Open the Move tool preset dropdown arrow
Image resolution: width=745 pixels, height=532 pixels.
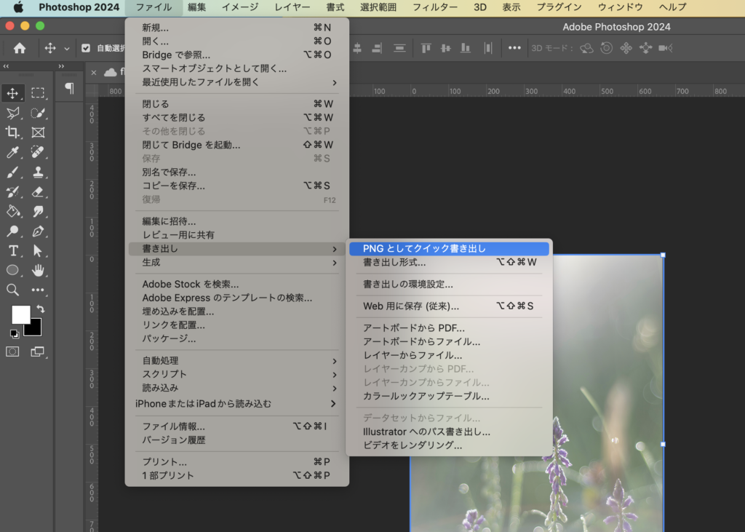[x=67, y=49]
